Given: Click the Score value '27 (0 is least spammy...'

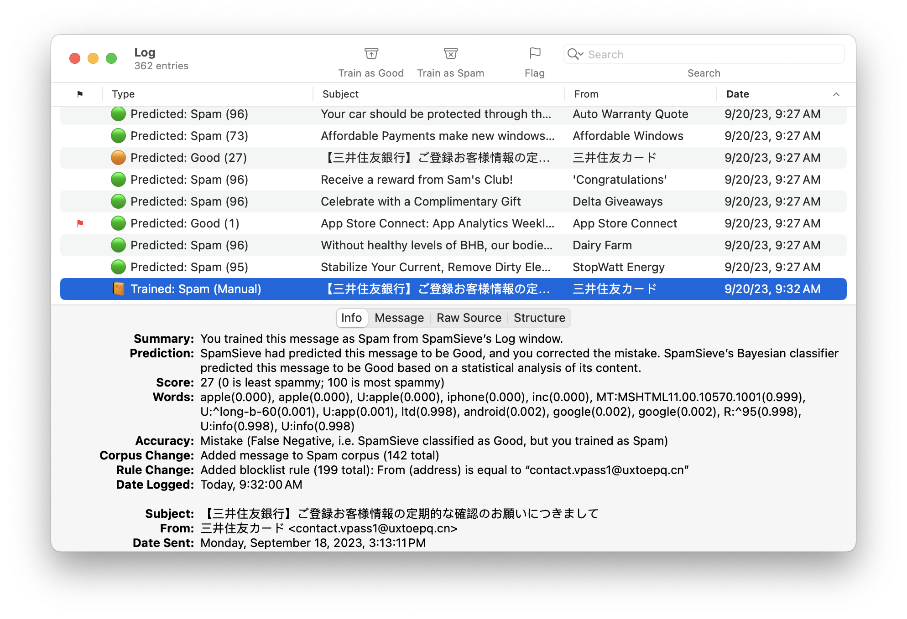Looking at the screenshot, I should pos(322,382).
